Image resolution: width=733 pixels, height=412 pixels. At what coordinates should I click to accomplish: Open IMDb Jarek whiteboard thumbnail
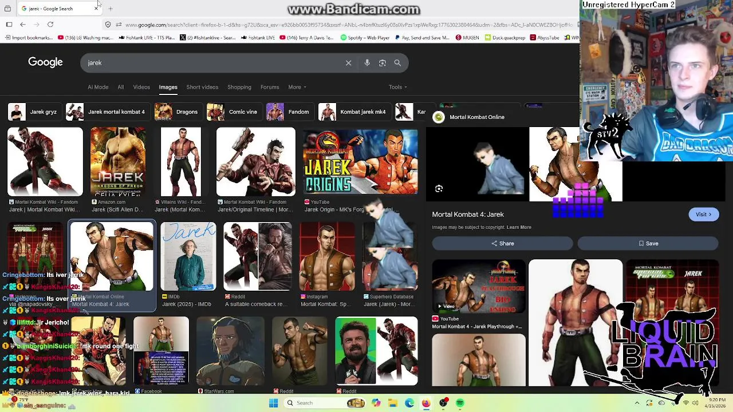[188, 256]
